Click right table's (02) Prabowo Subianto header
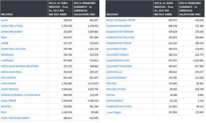 tap(191, 9)
